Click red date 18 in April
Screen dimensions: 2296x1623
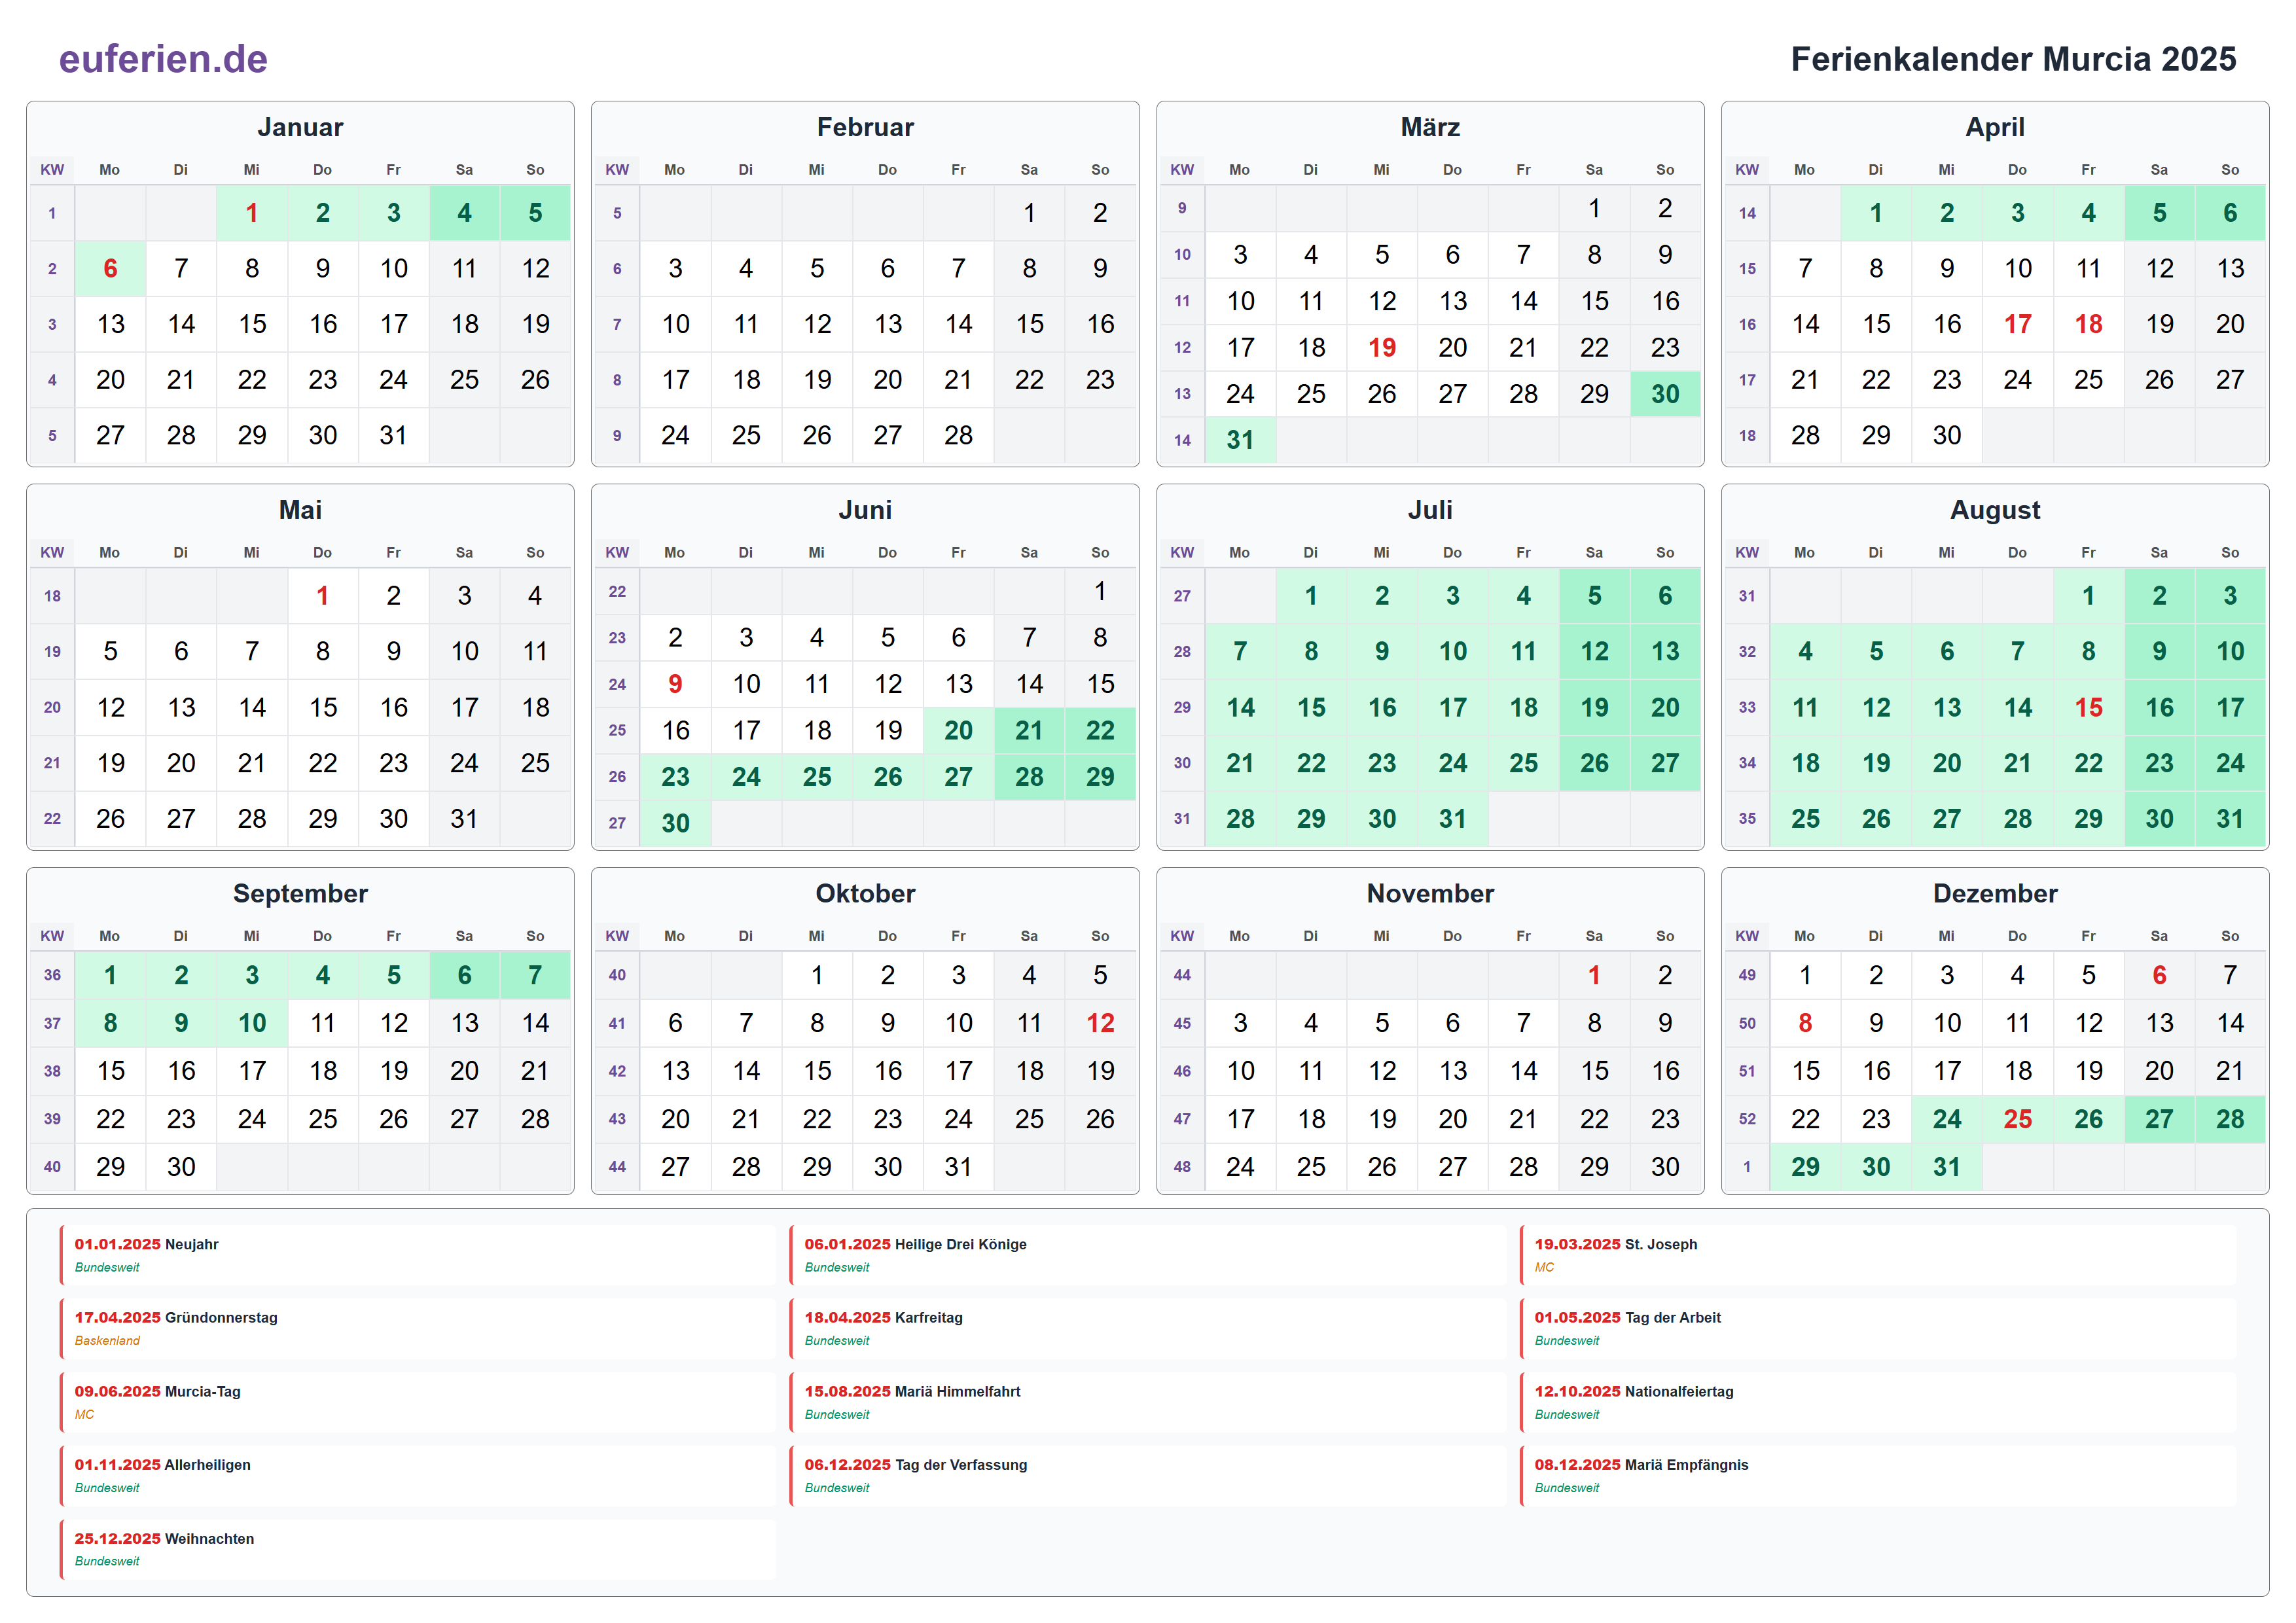click(2088, 324)
